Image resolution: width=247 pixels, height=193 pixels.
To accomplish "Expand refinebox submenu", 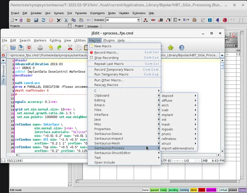I will tap(179, 139).
